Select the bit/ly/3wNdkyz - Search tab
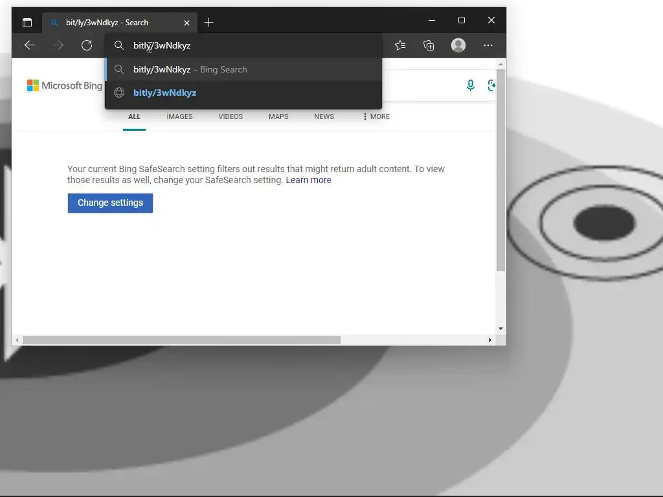Viewport: 663px width, 497px height. click(x=120, y=23)
